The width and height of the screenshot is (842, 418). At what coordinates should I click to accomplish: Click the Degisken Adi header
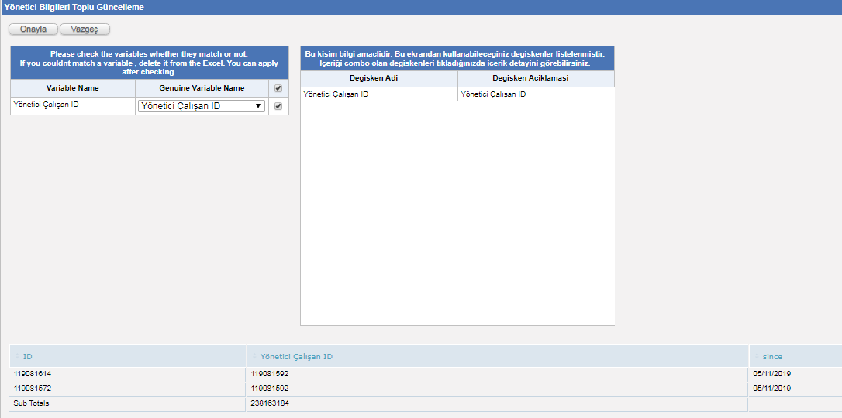(x=379, y=79)
